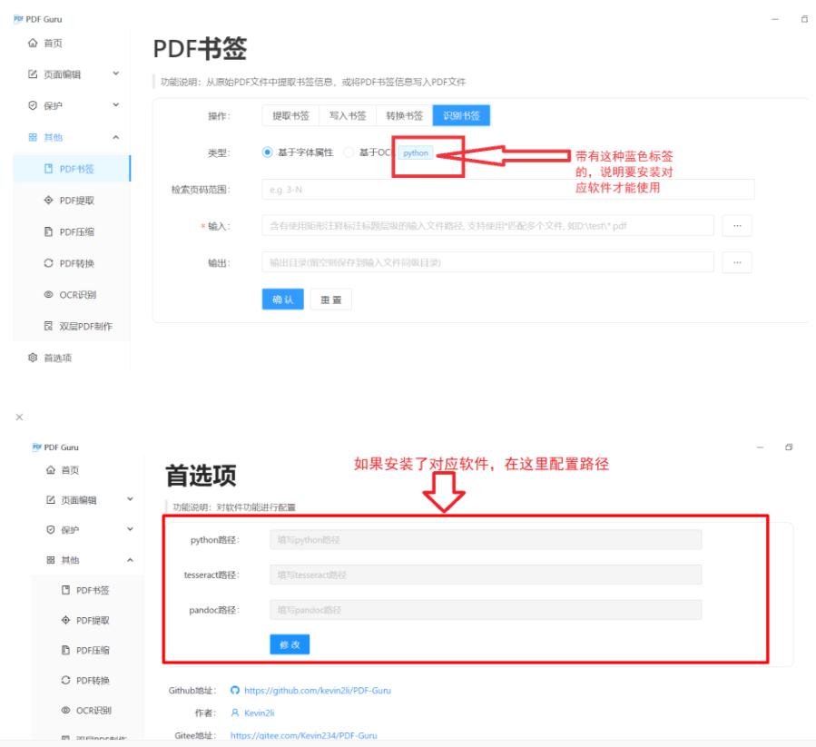Click the browse button next to 输入 field
This screenshot has height=747, width=816.
[736, 225]
